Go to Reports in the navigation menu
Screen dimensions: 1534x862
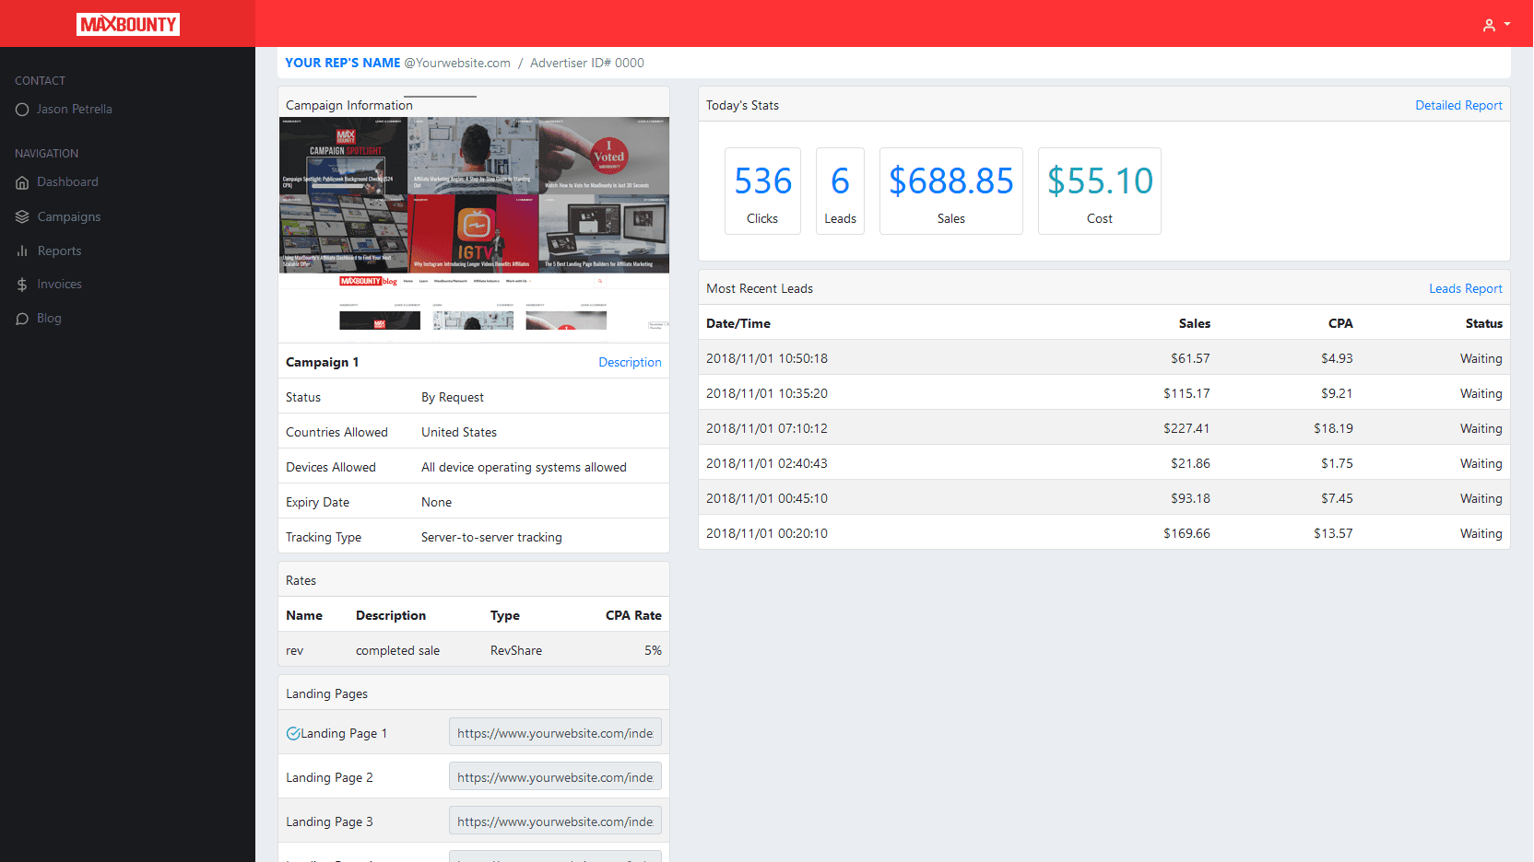tap(59, 251)
